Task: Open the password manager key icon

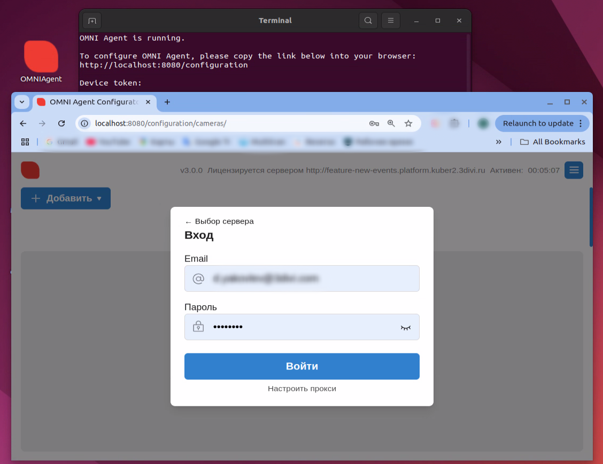Action: click(374, 123)
